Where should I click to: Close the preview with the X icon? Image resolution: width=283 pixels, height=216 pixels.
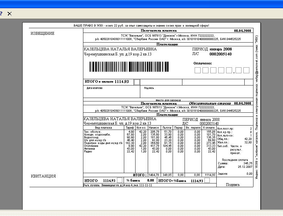click(x=9, y=14)
